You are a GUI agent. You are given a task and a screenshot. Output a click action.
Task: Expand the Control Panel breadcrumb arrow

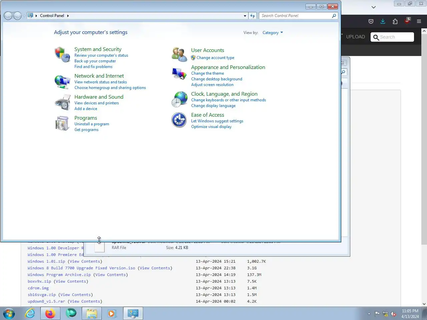point(68,16)
